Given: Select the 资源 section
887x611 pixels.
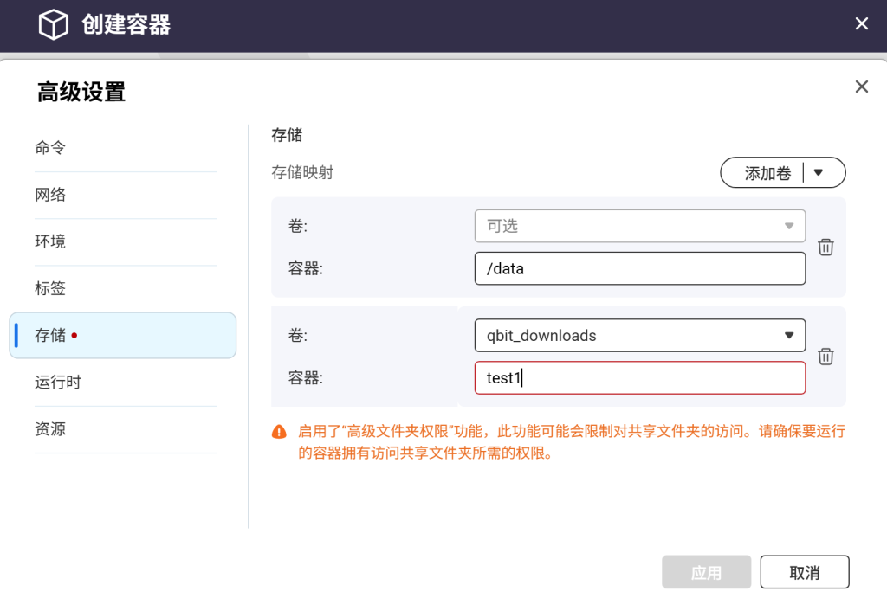Looking at the screenshot, I should pyautogui.click(x=50, y=428).
